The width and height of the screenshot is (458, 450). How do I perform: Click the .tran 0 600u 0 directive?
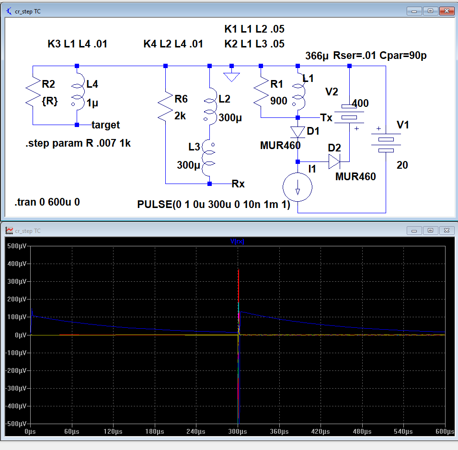[x=47, y=202]
